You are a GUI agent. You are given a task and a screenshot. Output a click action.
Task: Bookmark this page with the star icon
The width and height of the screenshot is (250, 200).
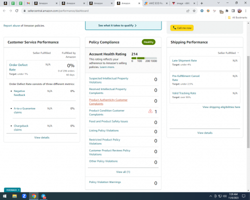click(194, 11)
